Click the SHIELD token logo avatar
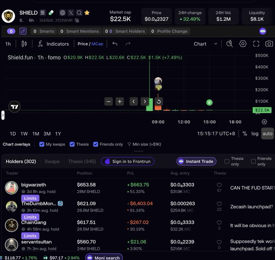275x260 pixels. (x=8, y=16)
